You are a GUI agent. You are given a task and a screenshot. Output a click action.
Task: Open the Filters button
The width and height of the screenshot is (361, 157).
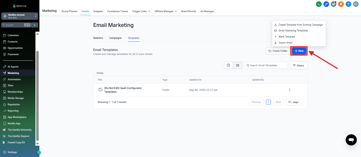299,65
